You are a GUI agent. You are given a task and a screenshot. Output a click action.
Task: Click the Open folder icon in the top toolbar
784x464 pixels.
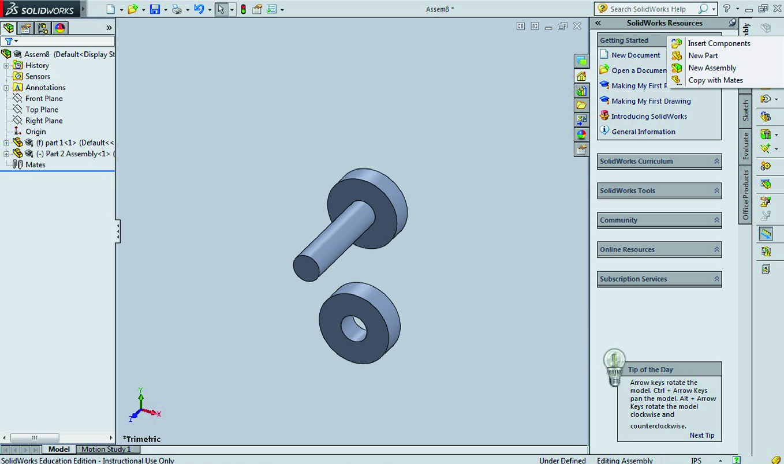[133, 9]
